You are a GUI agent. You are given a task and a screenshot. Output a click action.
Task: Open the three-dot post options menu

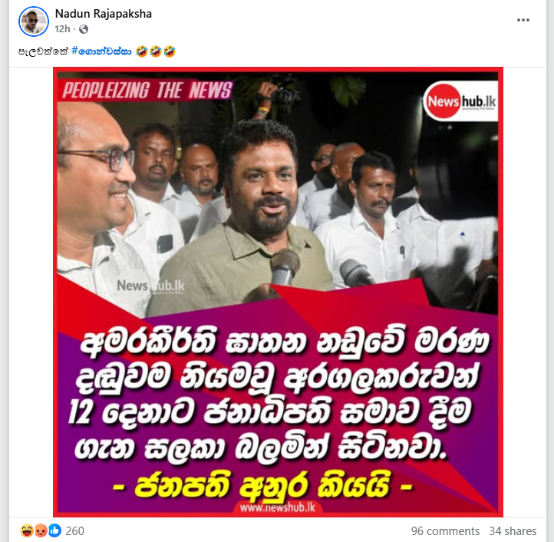click(x=523, y=20)
